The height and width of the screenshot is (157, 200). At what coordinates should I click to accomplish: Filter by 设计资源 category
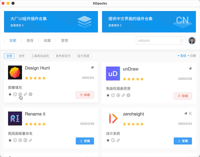pos(83,56)
